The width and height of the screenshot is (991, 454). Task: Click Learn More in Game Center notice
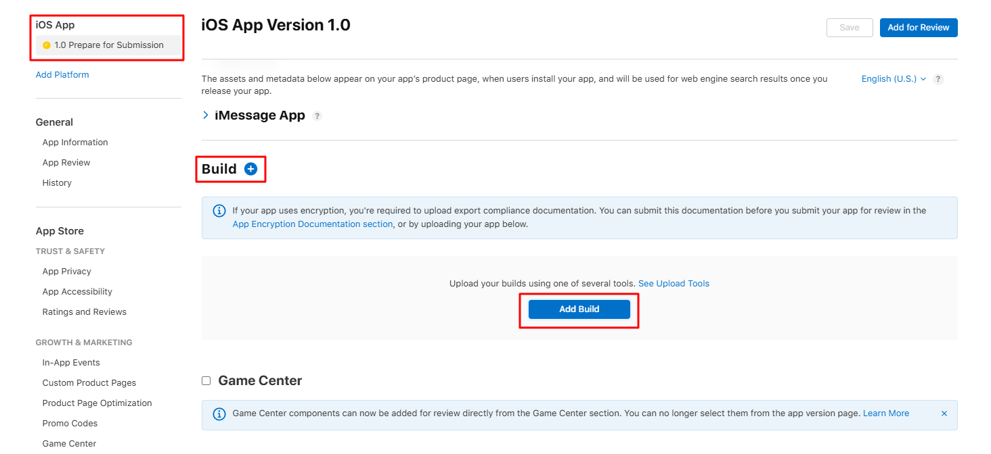click(886, 413)
